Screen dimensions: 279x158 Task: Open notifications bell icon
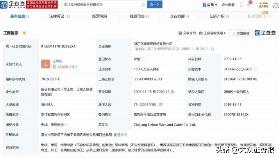(249, 4)
